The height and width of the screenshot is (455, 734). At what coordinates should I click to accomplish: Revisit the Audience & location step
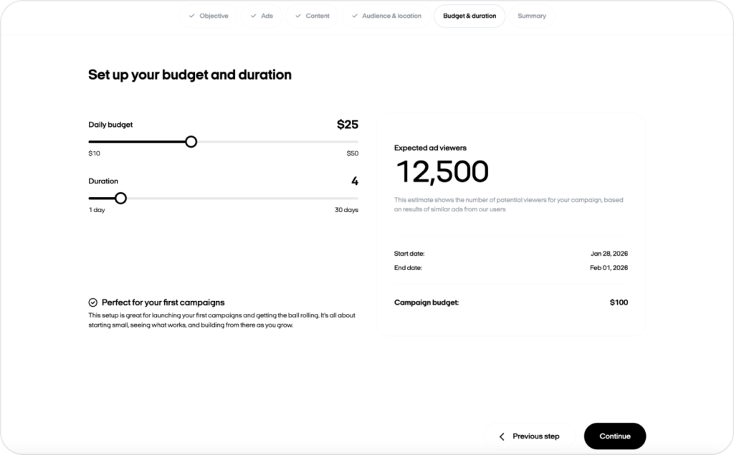tap(386, 15)
